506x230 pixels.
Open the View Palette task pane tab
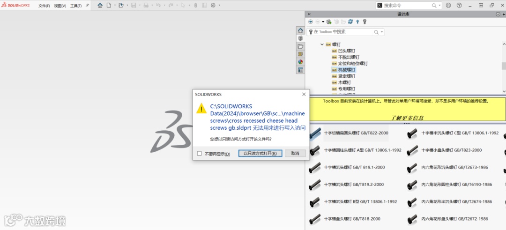(x=300, y=54)
